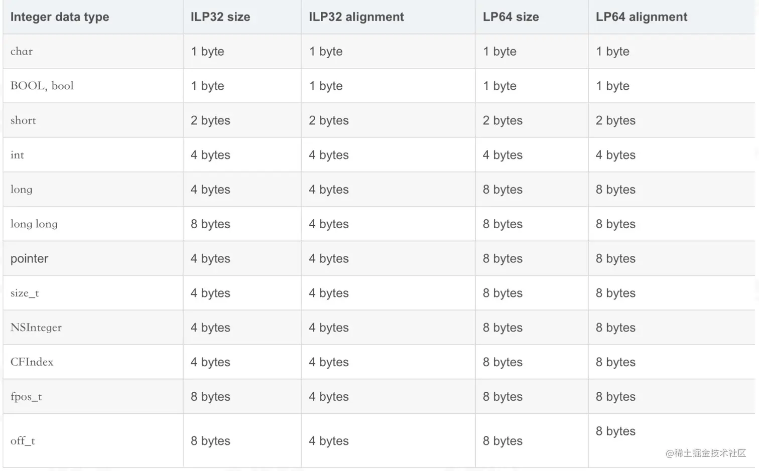Click the watermark text at bottom right
759x471 pixels.
pos(705,453)
